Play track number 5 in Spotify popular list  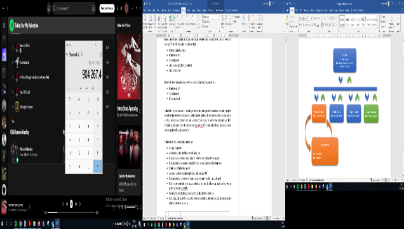click(x=12, y=107)
